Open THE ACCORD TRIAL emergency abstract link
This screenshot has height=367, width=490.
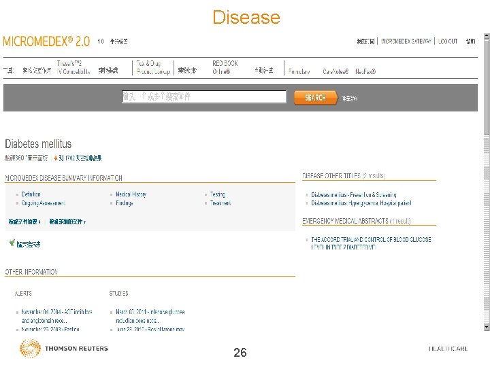pos(371,243)
